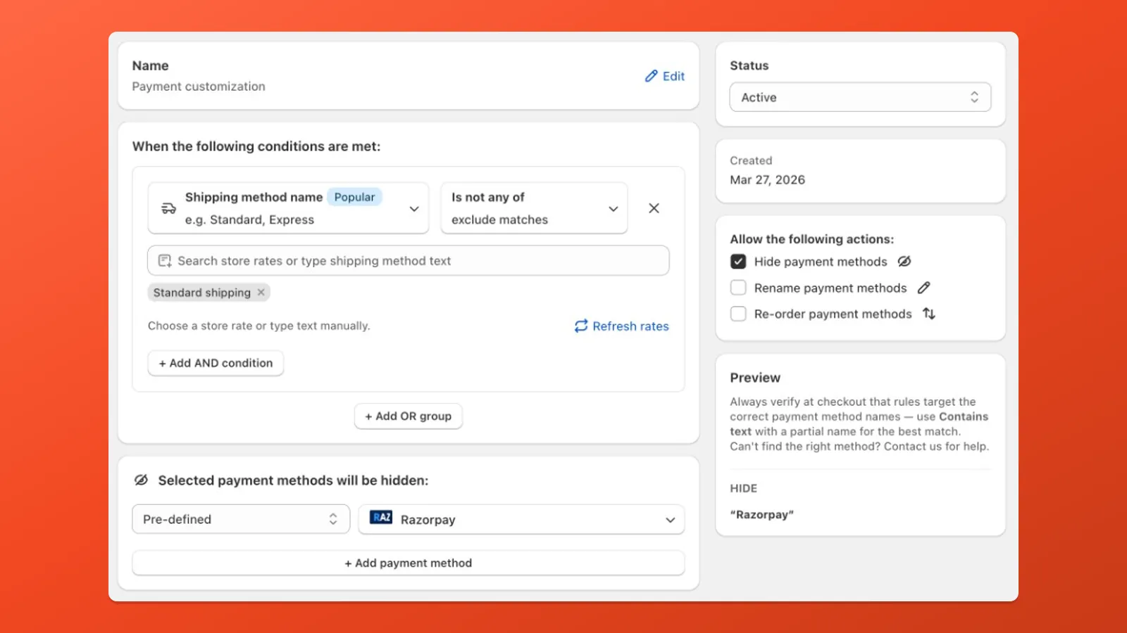Open the Status dropdown showing Active
This screenshot has height=633, width=1127.
click(x=860, y=97)
